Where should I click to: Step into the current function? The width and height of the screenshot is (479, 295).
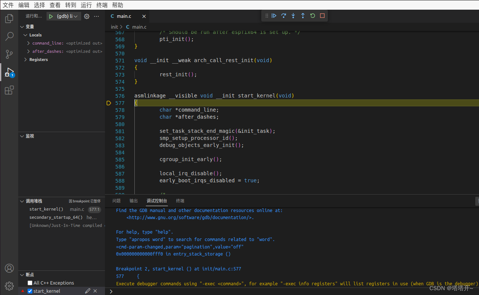pos(293,16)
